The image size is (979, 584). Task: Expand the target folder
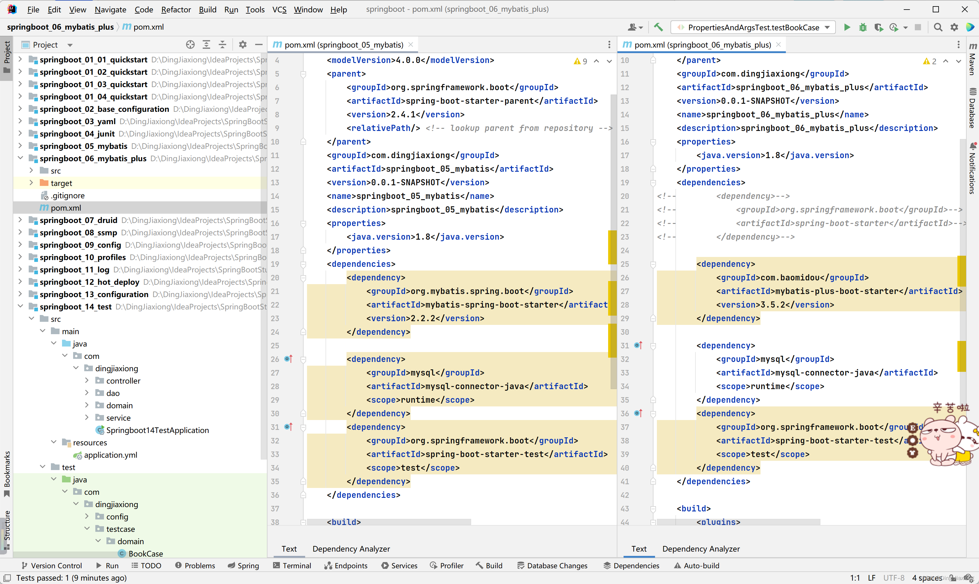pos(31,183)
